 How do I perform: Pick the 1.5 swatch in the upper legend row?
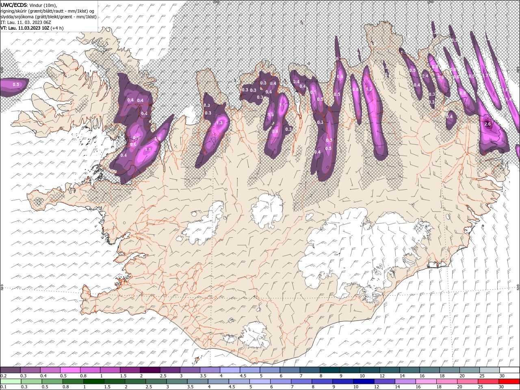pos(130,370)
